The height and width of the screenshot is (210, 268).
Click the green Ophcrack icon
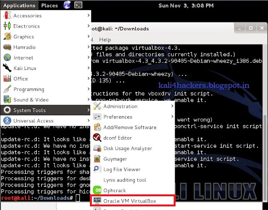(x=97, y=190)
